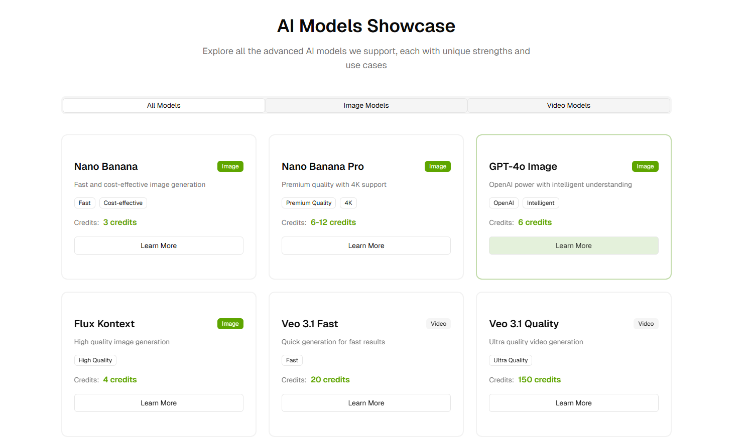Click the Video badge on Veo 3.1 Fast
Viewport: 746px width, 447px height.
438,324
